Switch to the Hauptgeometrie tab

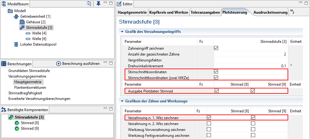pos(132,12)
